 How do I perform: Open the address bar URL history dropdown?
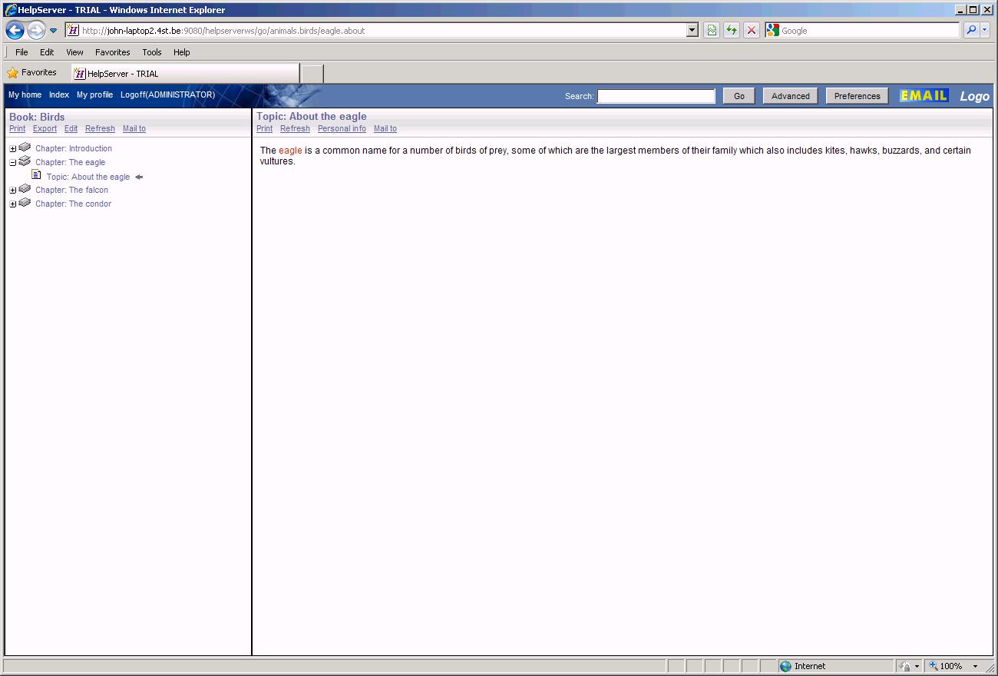[692, 31]
